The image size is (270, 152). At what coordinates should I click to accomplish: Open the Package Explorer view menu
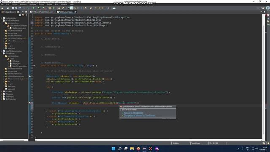tap(26, 15)
